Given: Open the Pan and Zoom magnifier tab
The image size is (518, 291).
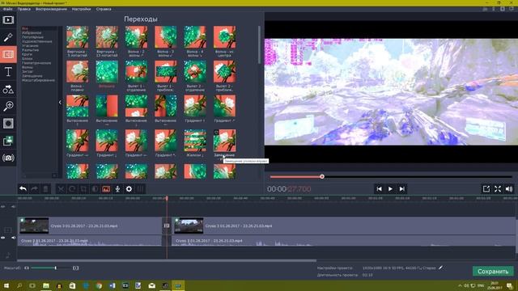Looking at the screenshot, I should pos(8,106).
